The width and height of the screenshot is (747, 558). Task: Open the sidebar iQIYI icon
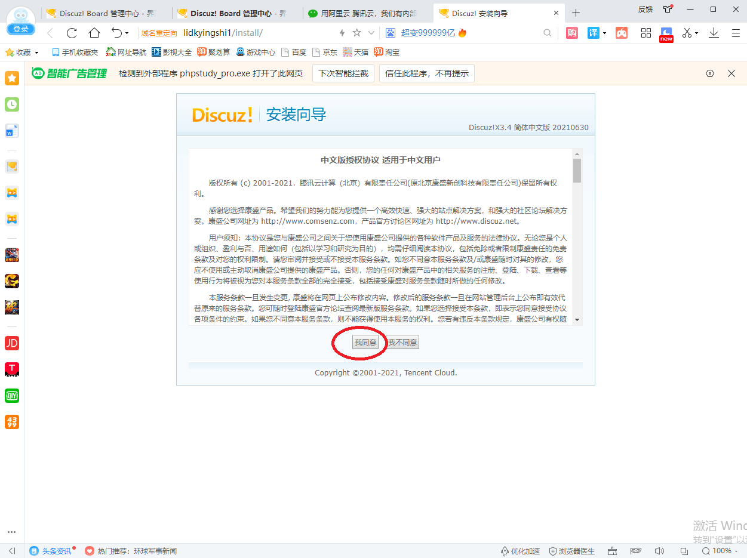point(12,396)
